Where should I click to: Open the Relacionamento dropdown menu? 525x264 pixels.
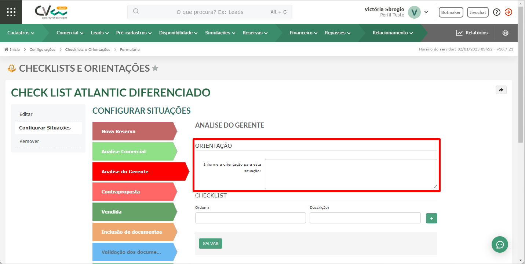[x=393, y=33]
